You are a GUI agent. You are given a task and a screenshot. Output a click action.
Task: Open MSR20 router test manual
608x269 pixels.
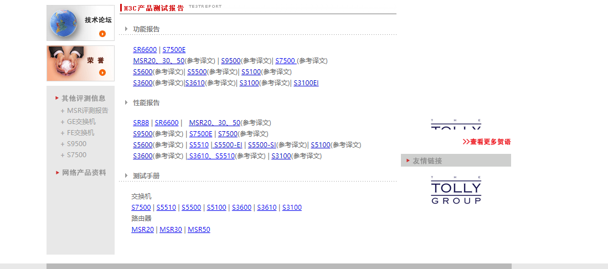[x=143, y=230]
